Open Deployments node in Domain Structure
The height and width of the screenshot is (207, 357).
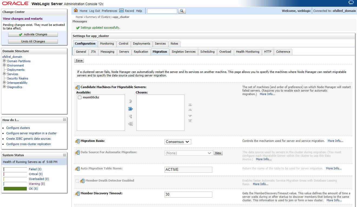pyautogui.click(x=16, y=70)
